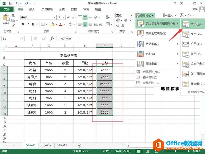Open the 文件 tab

click(x=7, y=9)
